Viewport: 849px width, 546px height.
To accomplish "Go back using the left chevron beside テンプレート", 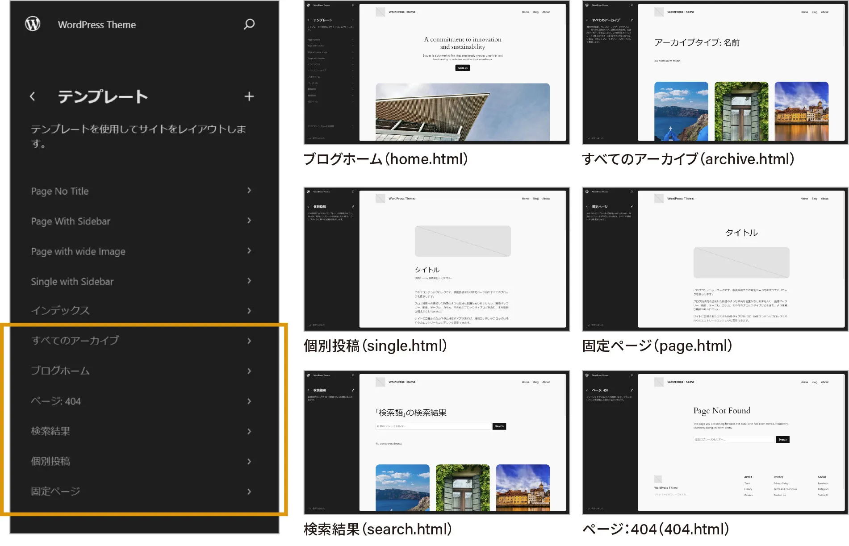I will (x=33, y=96).
